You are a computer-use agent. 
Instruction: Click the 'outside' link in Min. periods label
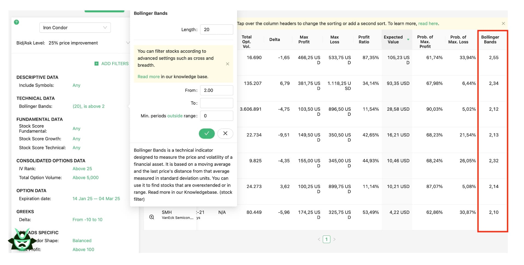(x=175, y=116)
